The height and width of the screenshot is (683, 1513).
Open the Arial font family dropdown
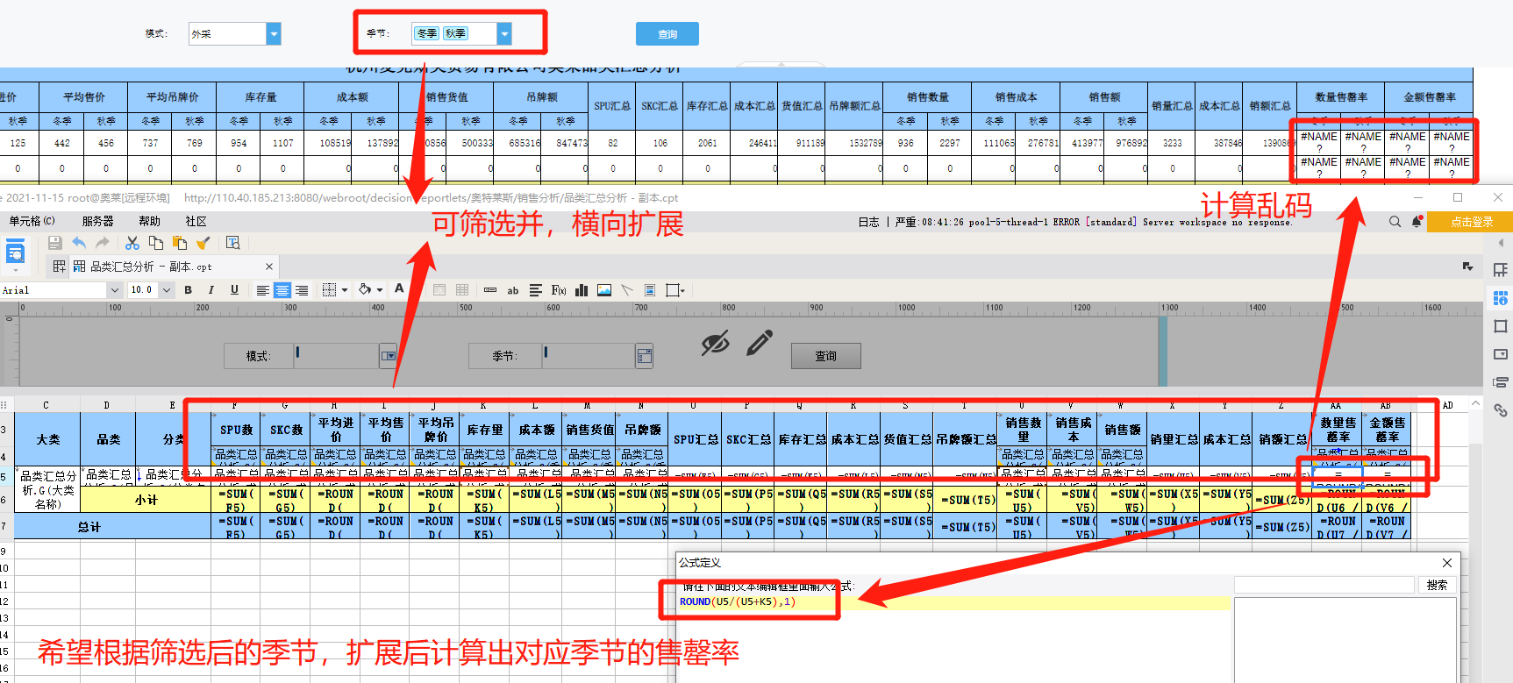pyautogui.click(x=114, y=290)
